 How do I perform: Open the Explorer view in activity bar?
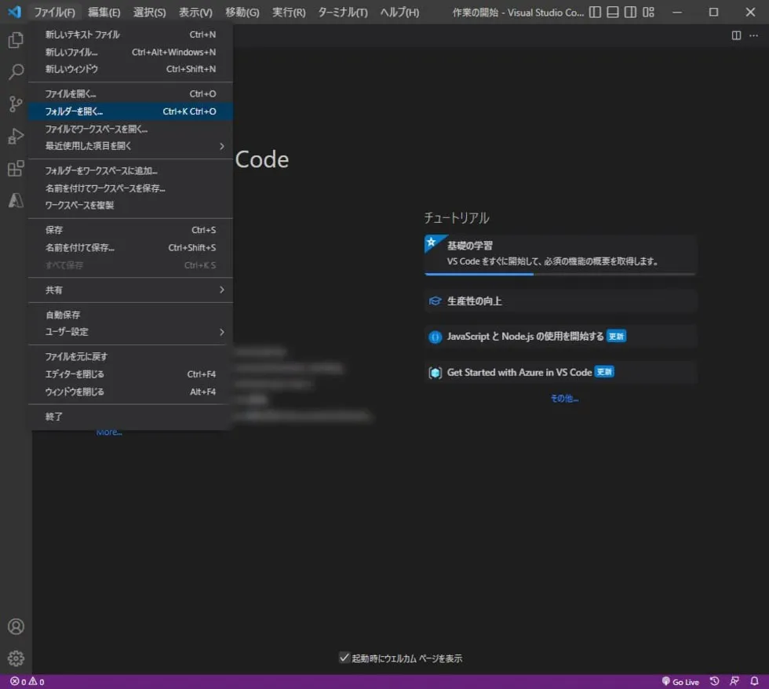coord(16,40)
